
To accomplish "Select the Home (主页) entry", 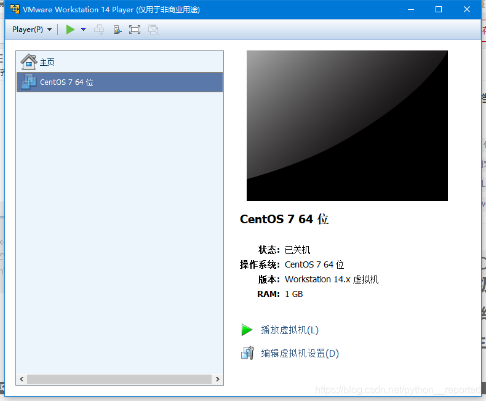I will coord(119,62).
